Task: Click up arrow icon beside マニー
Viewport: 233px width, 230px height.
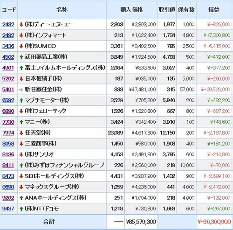Action: (x=21, y=122)
